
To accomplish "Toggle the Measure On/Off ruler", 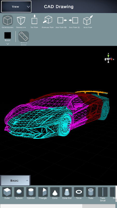I will [24, 36].
